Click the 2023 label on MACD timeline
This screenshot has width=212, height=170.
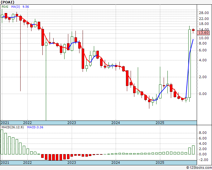tap(72, 163)
